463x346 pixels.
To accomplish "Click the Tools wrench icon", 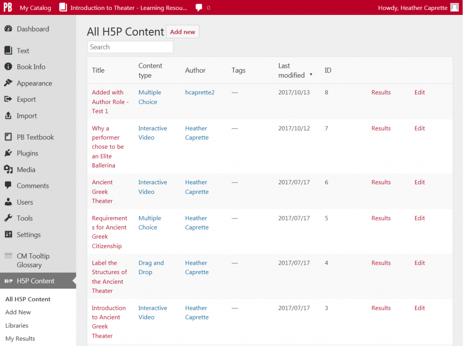I will (8, 218).
